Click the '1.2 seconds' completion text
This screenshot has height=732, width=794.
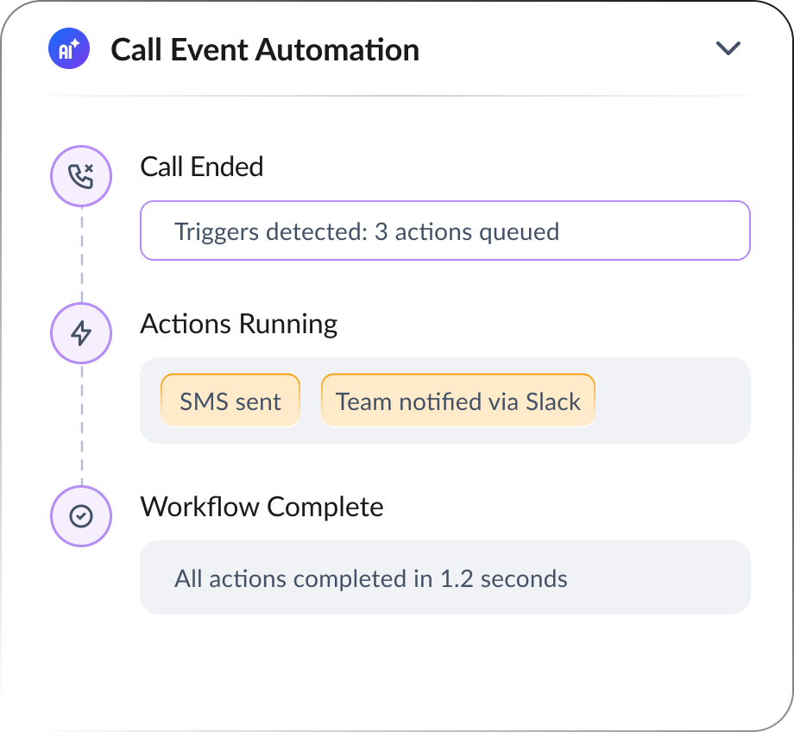[x=504, y=578]
